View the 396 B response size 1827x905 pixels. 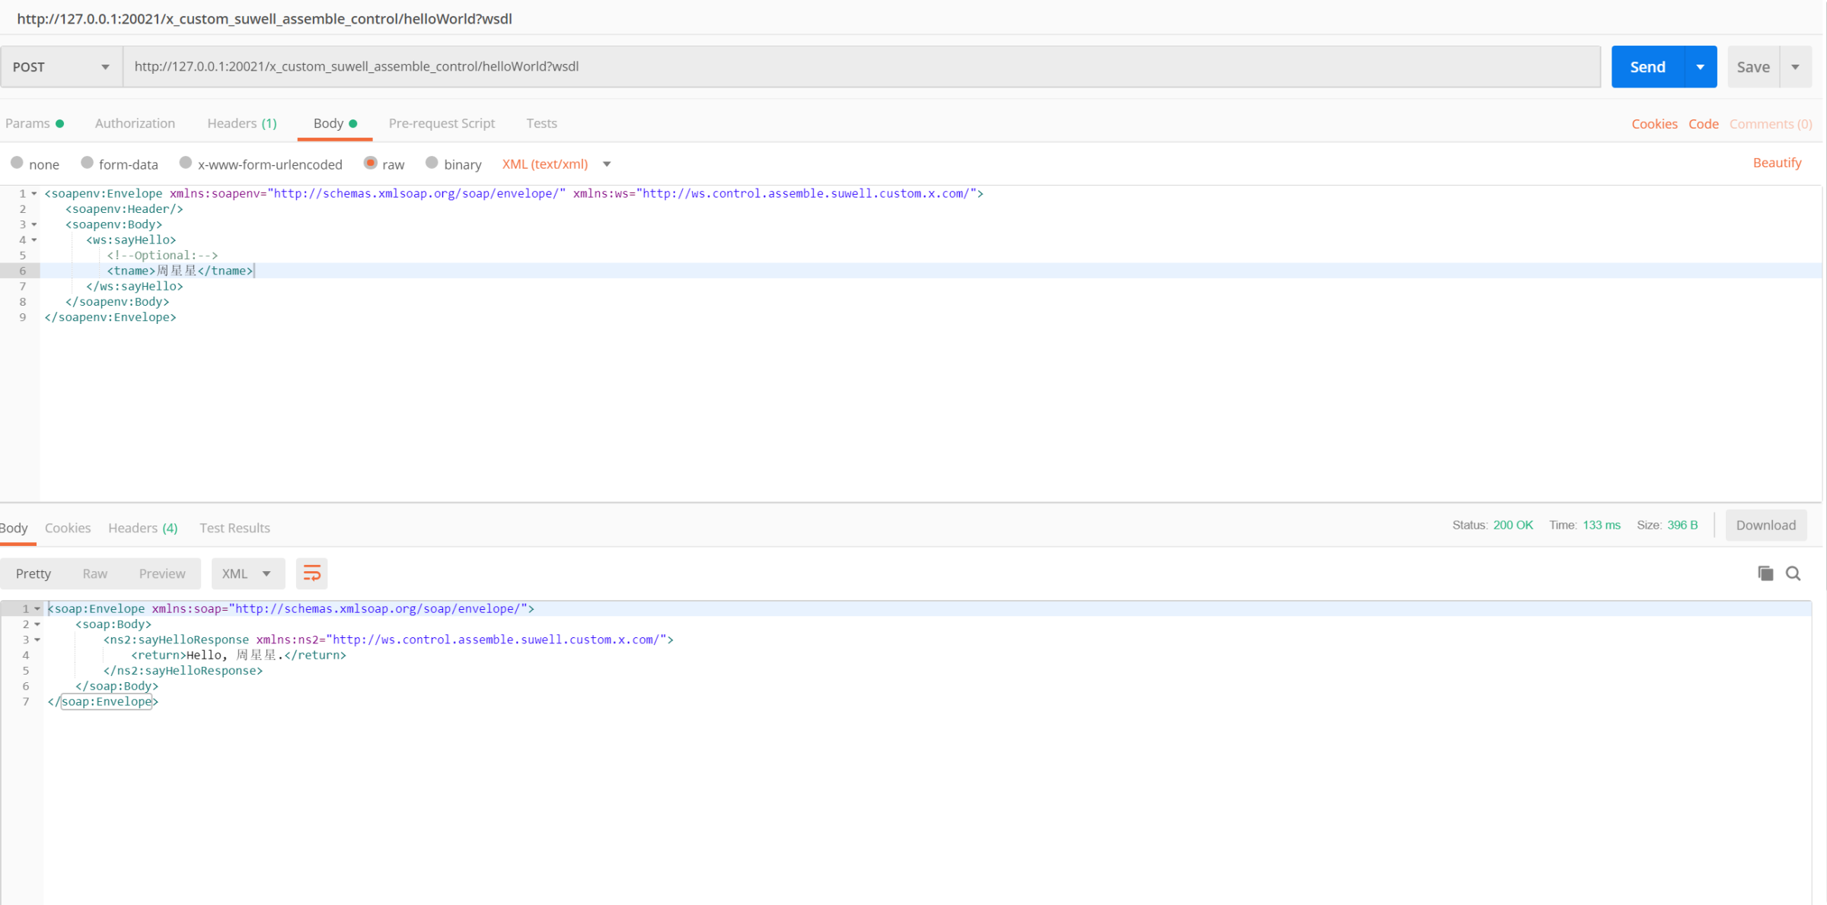tap(1682, 526)
